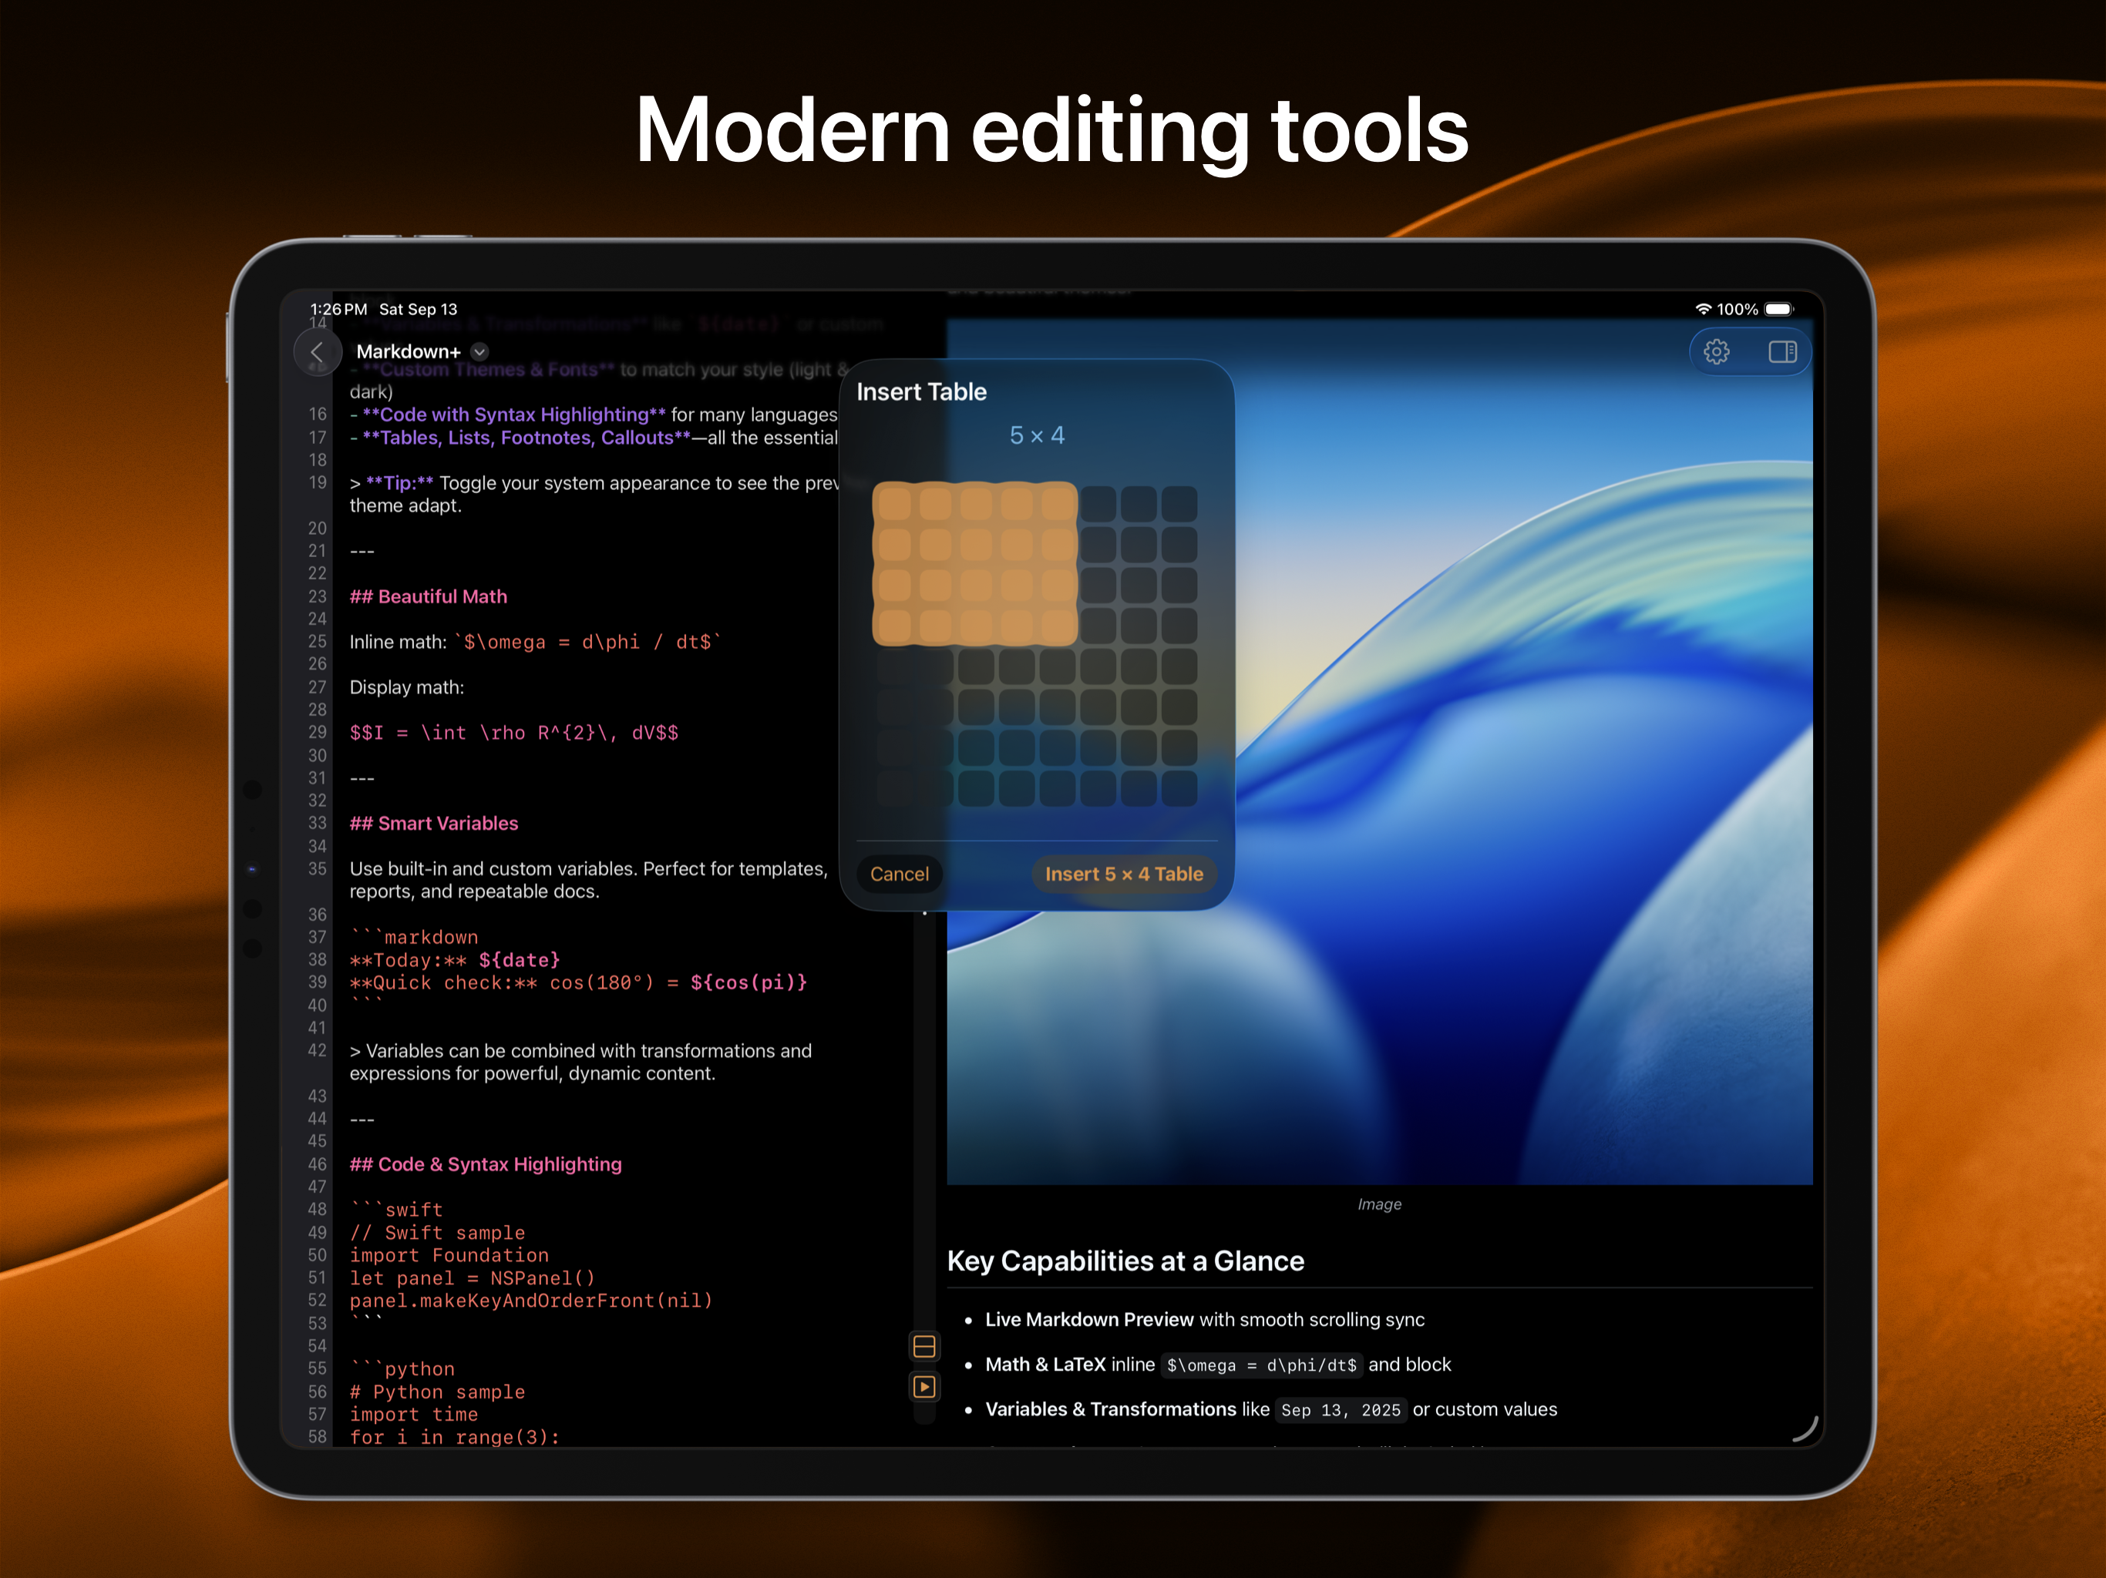
Task: Click the split layout icon on divider
Action: pos(924,1347)
